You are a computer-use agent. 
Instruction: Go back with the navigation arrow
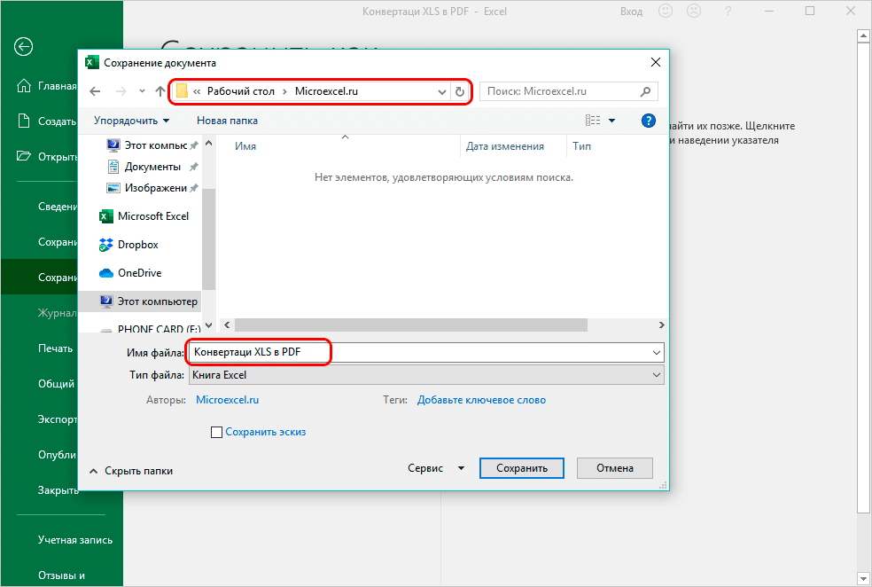click(95, 91)
